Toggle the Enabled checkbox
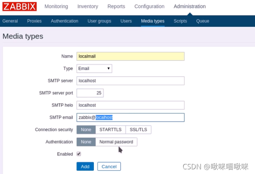This screenshot has height=174, width=255. pos(79,154)
